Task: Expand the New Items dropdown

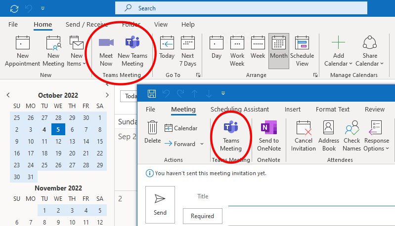Action: tap(76, 63)
